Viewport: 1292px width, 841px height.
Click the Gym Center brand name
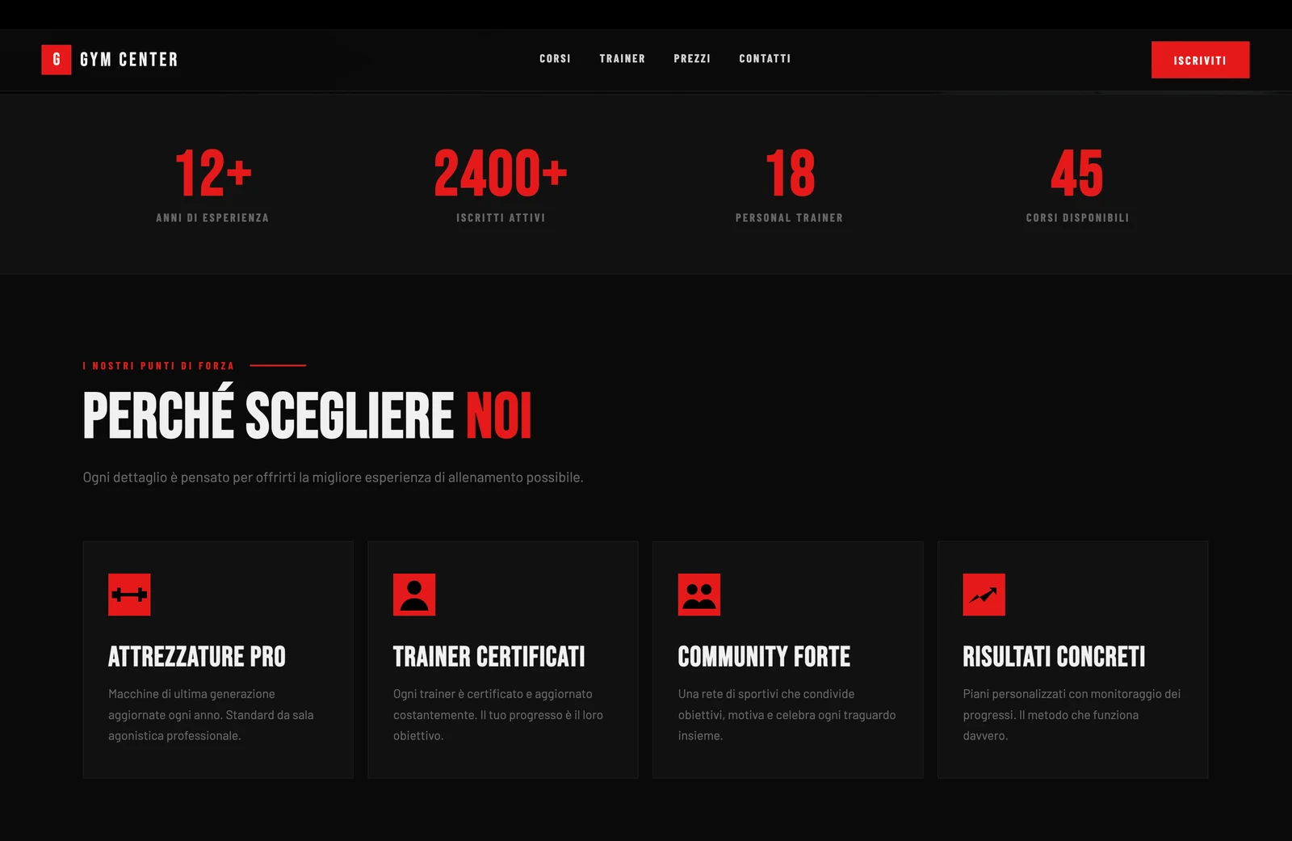pos(129,60)
